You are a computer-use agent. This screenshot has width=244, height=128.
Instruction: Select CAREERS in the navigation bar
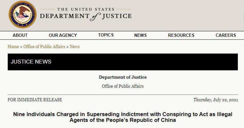pyautogui.click(x=226, y=35)
